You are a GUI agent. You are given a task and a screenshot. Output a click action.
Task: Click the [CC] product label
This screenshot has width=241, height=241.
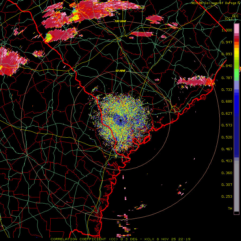[229, 18]
